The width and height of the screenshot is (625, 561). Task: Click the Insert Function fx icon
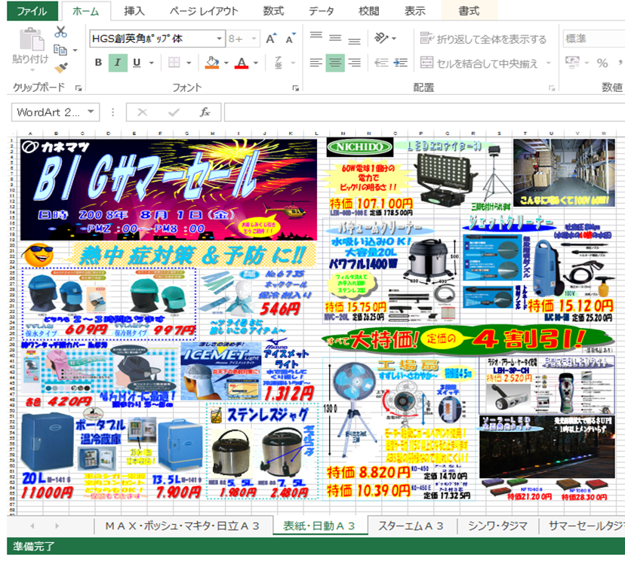205,112
